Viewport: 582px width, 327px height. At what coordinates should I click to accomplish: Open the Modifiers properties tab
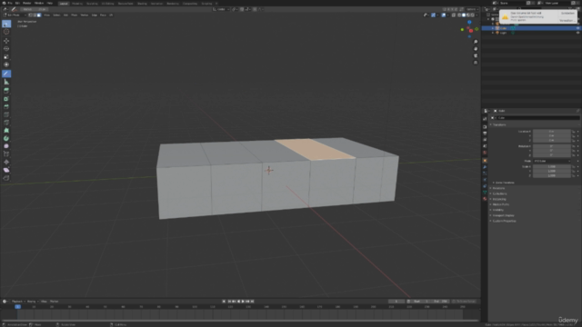[x=485, y=167]
